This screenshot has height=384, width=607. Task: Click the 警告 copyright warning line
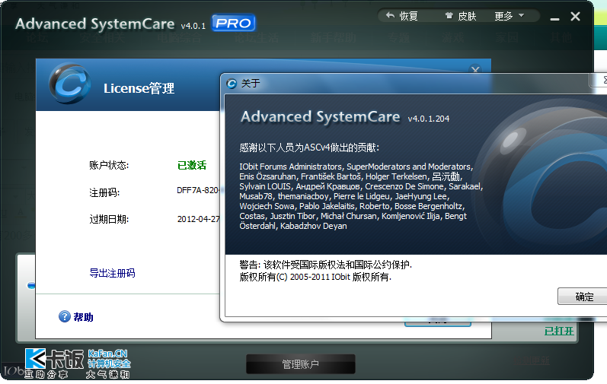[325, 265]
